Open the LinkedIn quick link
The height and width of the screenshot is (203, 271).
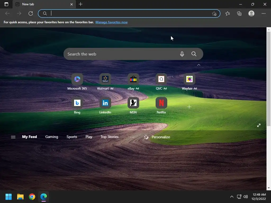tap(105, 106)
